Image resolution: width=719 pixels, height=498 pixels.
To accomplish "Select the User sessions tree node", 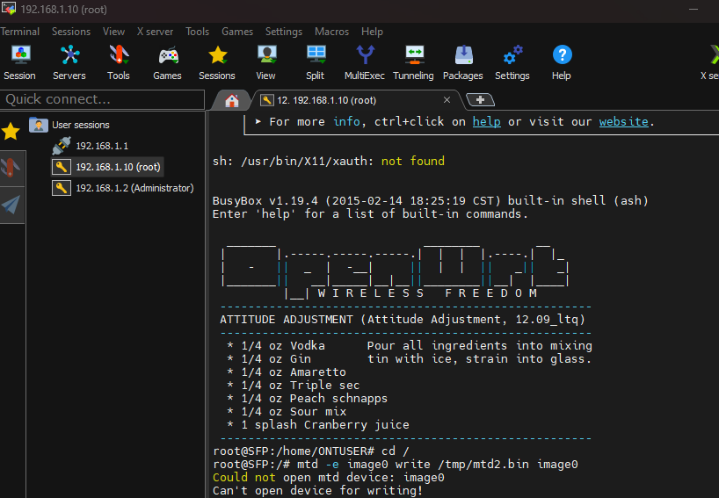I will click(81, 125).
